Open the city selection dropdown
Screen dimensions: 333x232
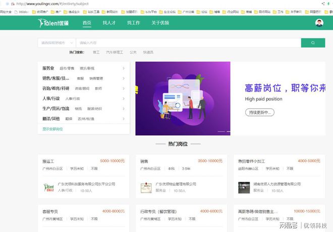[57, 43]
